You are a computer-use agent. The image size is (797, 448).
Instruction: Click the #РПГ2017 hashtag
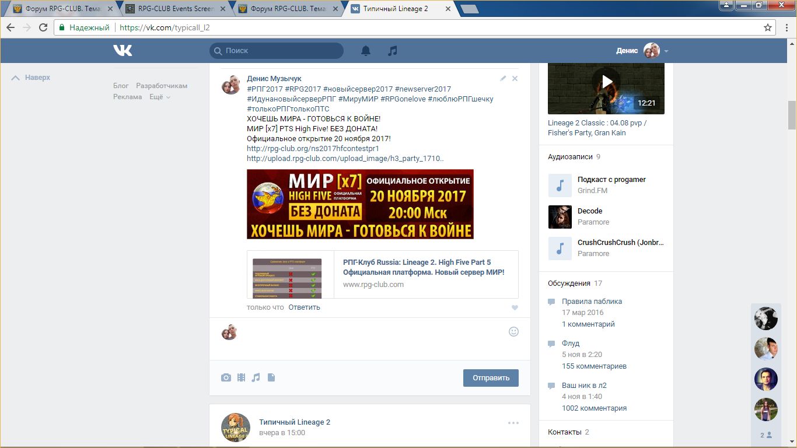point(265,89)
